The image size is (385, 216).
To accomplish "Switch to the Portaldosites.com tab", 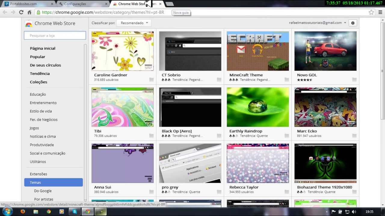I will (29, 4).
